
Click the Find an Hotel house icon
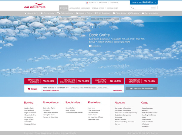(x=42, y=13)
